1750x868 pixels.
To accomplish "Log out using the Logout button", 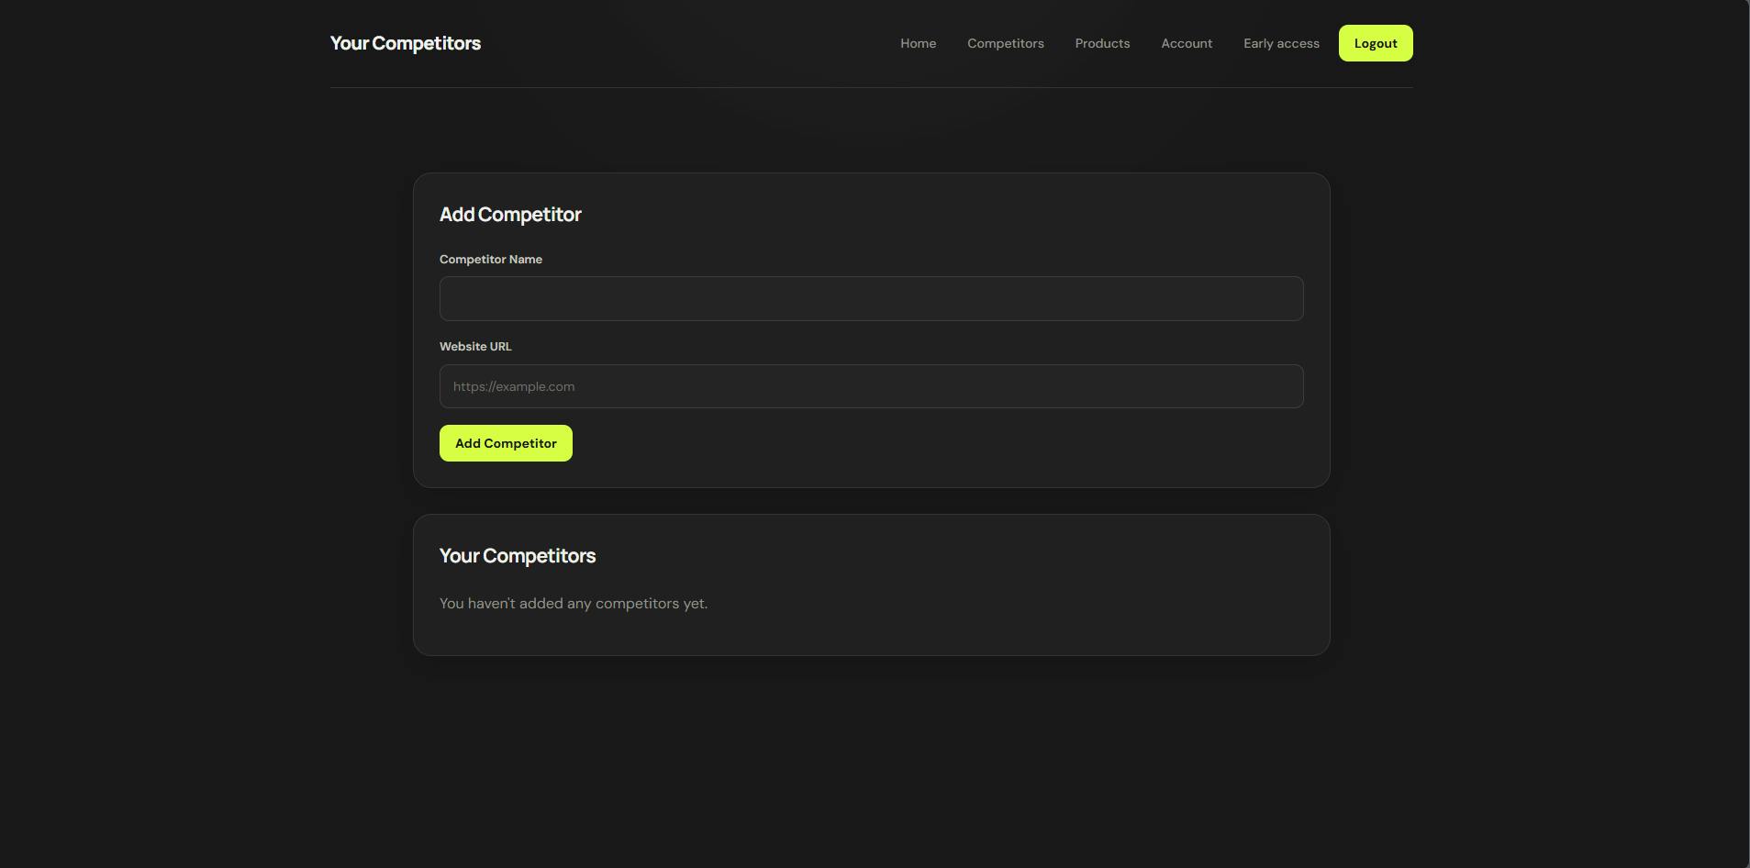I will coord(1376,43).
